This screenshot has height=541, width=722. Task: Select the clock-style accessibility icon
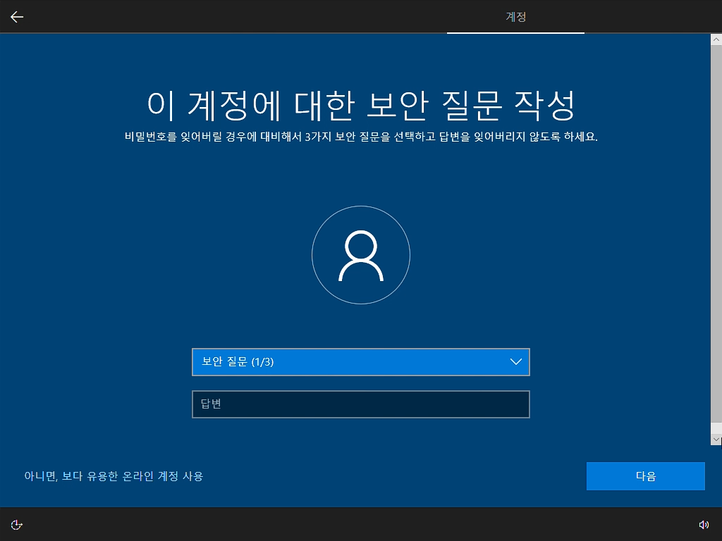click(x=16, y=524)
